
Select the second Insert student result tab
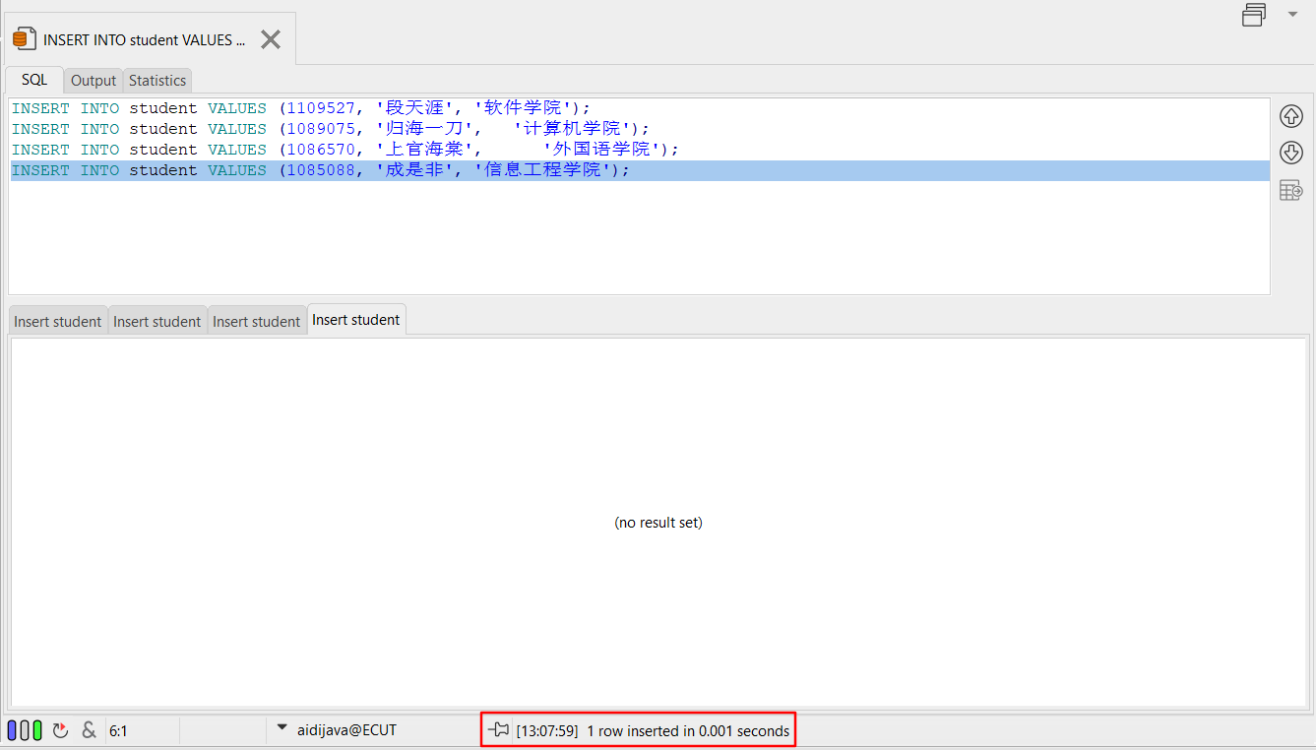pyautogui.click(x=157, y=321)
